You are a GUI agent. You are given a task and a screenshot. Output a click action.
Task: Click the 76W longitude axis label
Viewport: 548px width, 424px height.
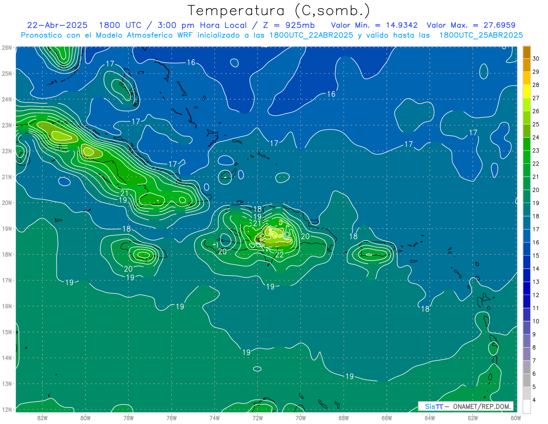172,418
